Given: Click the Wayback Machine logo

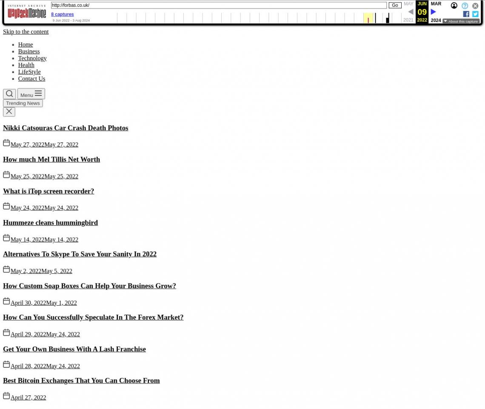Looking at the screenshot, I should pyautogui.click(x=26, y=12).
